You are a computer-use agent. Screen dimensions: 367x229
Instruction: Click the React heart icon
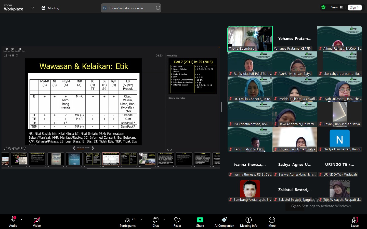pos(177,222)
